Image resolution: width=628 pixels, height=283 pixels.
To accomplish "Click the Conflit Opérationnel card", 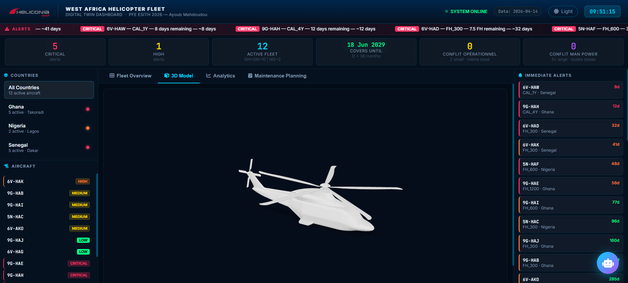I will tap(470, 52).
